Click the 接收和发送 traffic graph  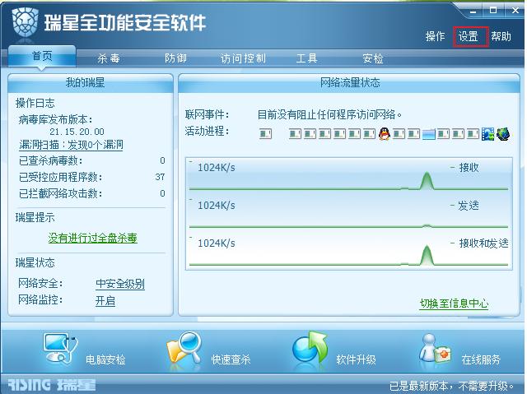349,252
